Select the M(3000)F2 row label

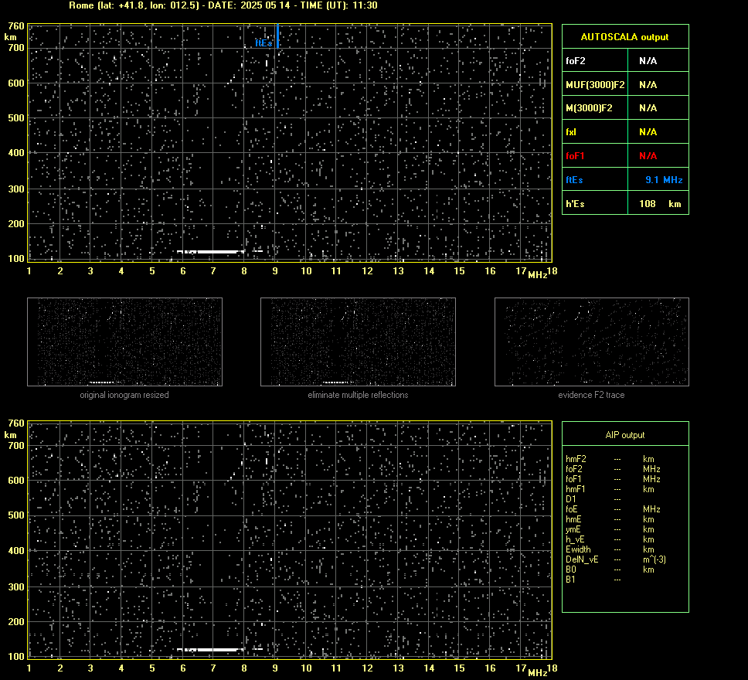pos(589,108)
